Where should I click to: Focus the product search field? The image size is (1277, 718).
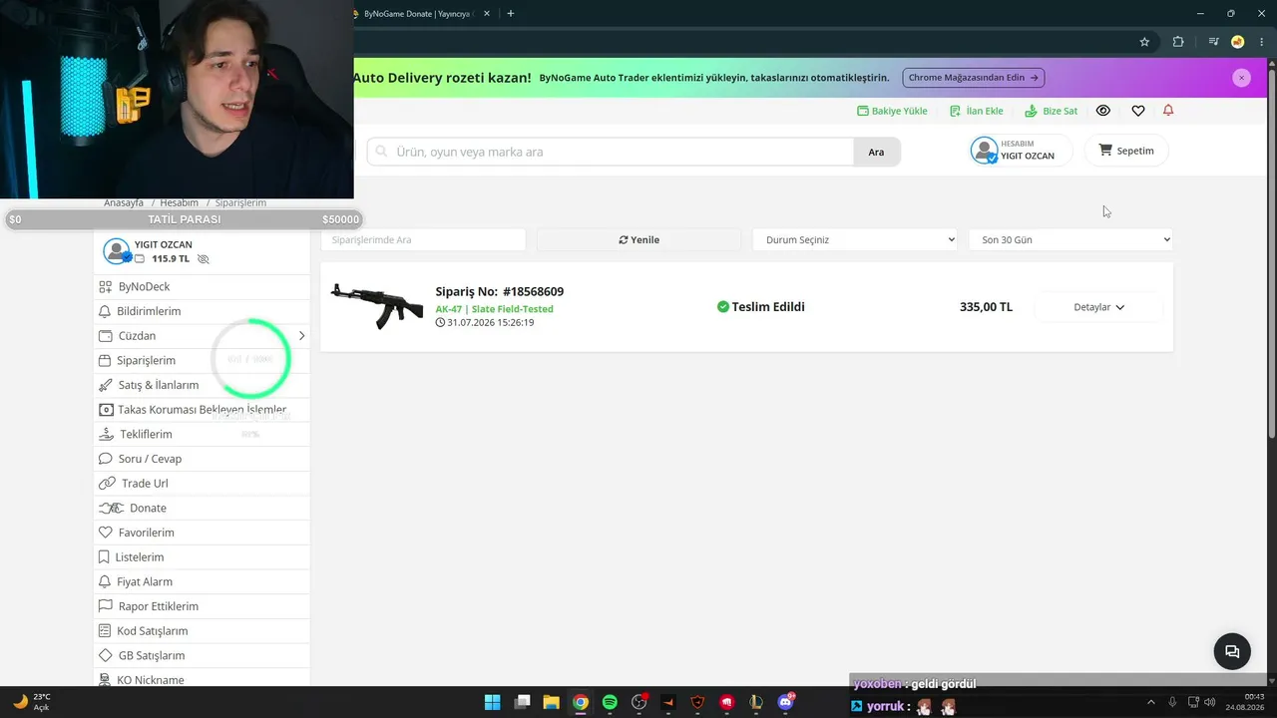pos(611,152)
